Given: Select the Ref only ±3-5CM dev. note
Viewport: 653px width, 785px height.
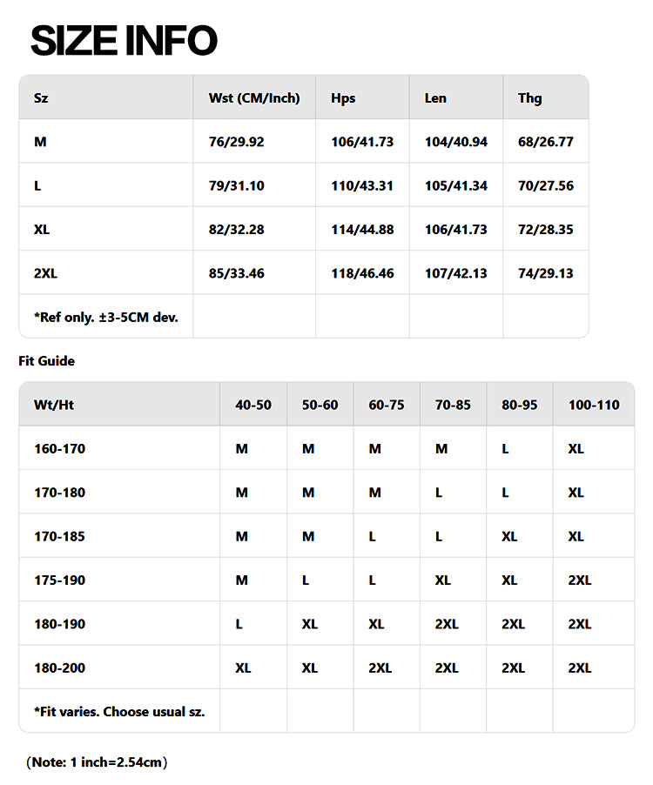Looking at the screenshot, I should click(106, 317).
